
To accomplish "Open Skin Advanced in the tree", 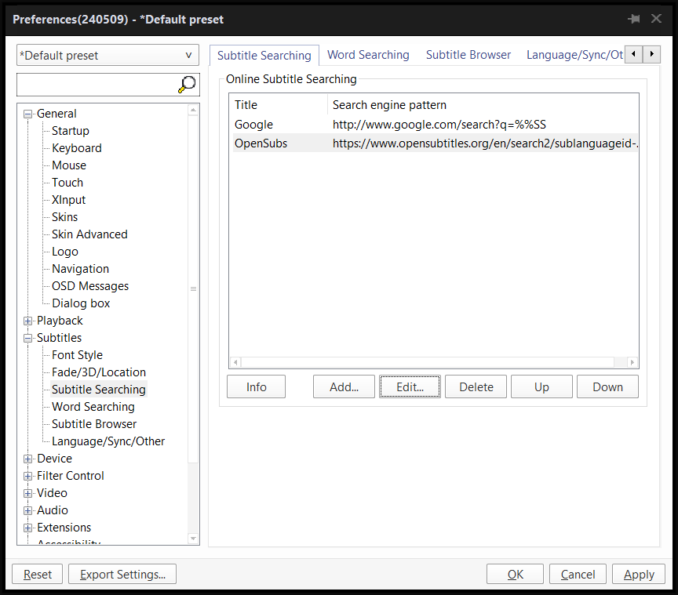I will pos(89,234).
